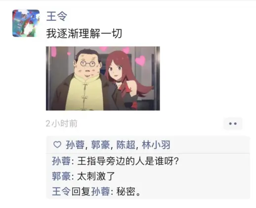
Task: Reply to comment 王指导旁边的人是谁呀?
Action: [128, 161]
